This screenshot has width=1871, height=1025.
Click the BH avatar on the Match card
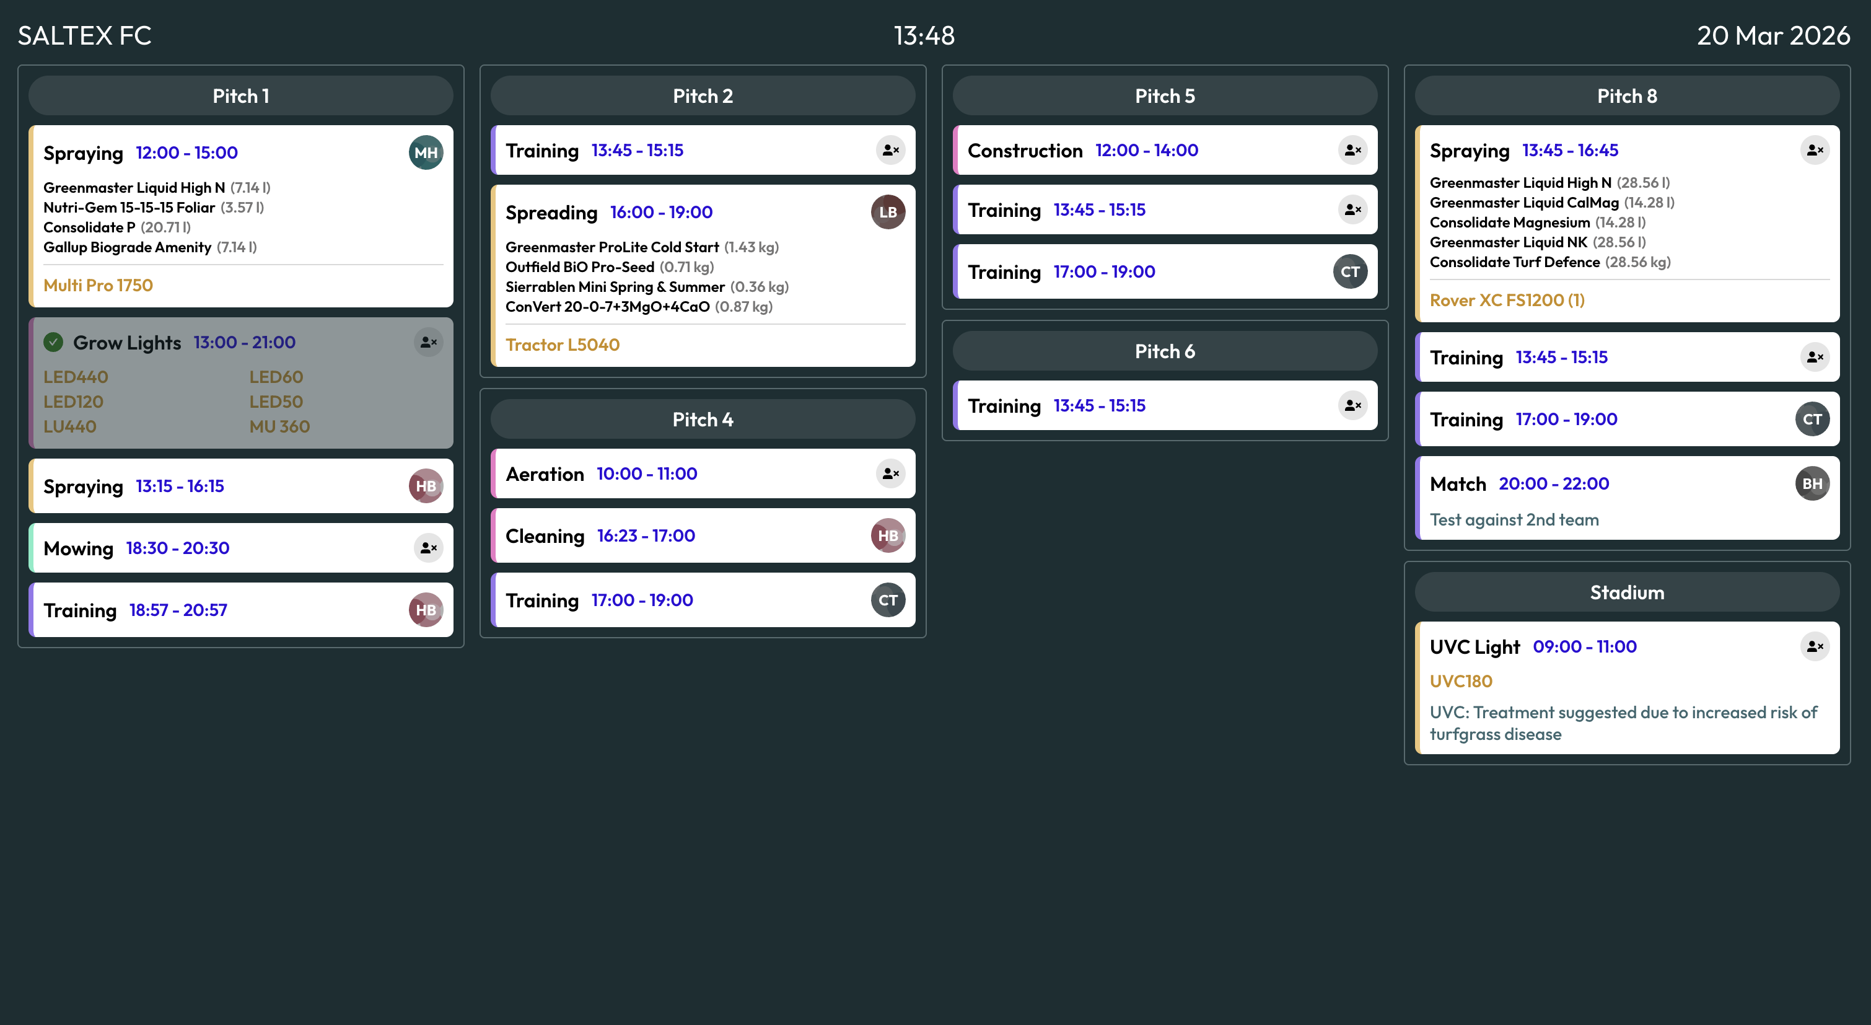tap(1812, 483)
